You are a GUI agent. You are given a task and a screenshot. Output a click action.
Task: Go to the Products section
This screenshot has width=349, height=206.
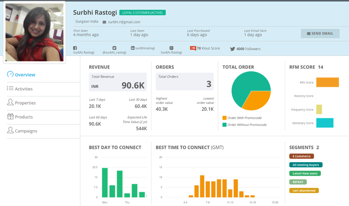point(23,117)
